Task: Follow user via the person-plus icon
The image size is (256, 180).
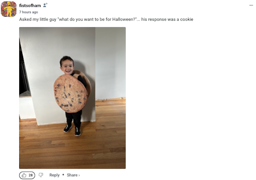Action: point(45,5)
